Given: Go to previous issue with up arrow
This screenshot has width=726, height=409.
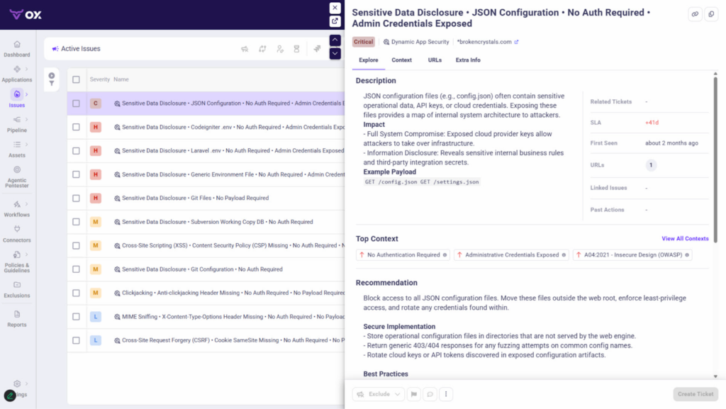Looking at the screenshot, I should point(335,40).
